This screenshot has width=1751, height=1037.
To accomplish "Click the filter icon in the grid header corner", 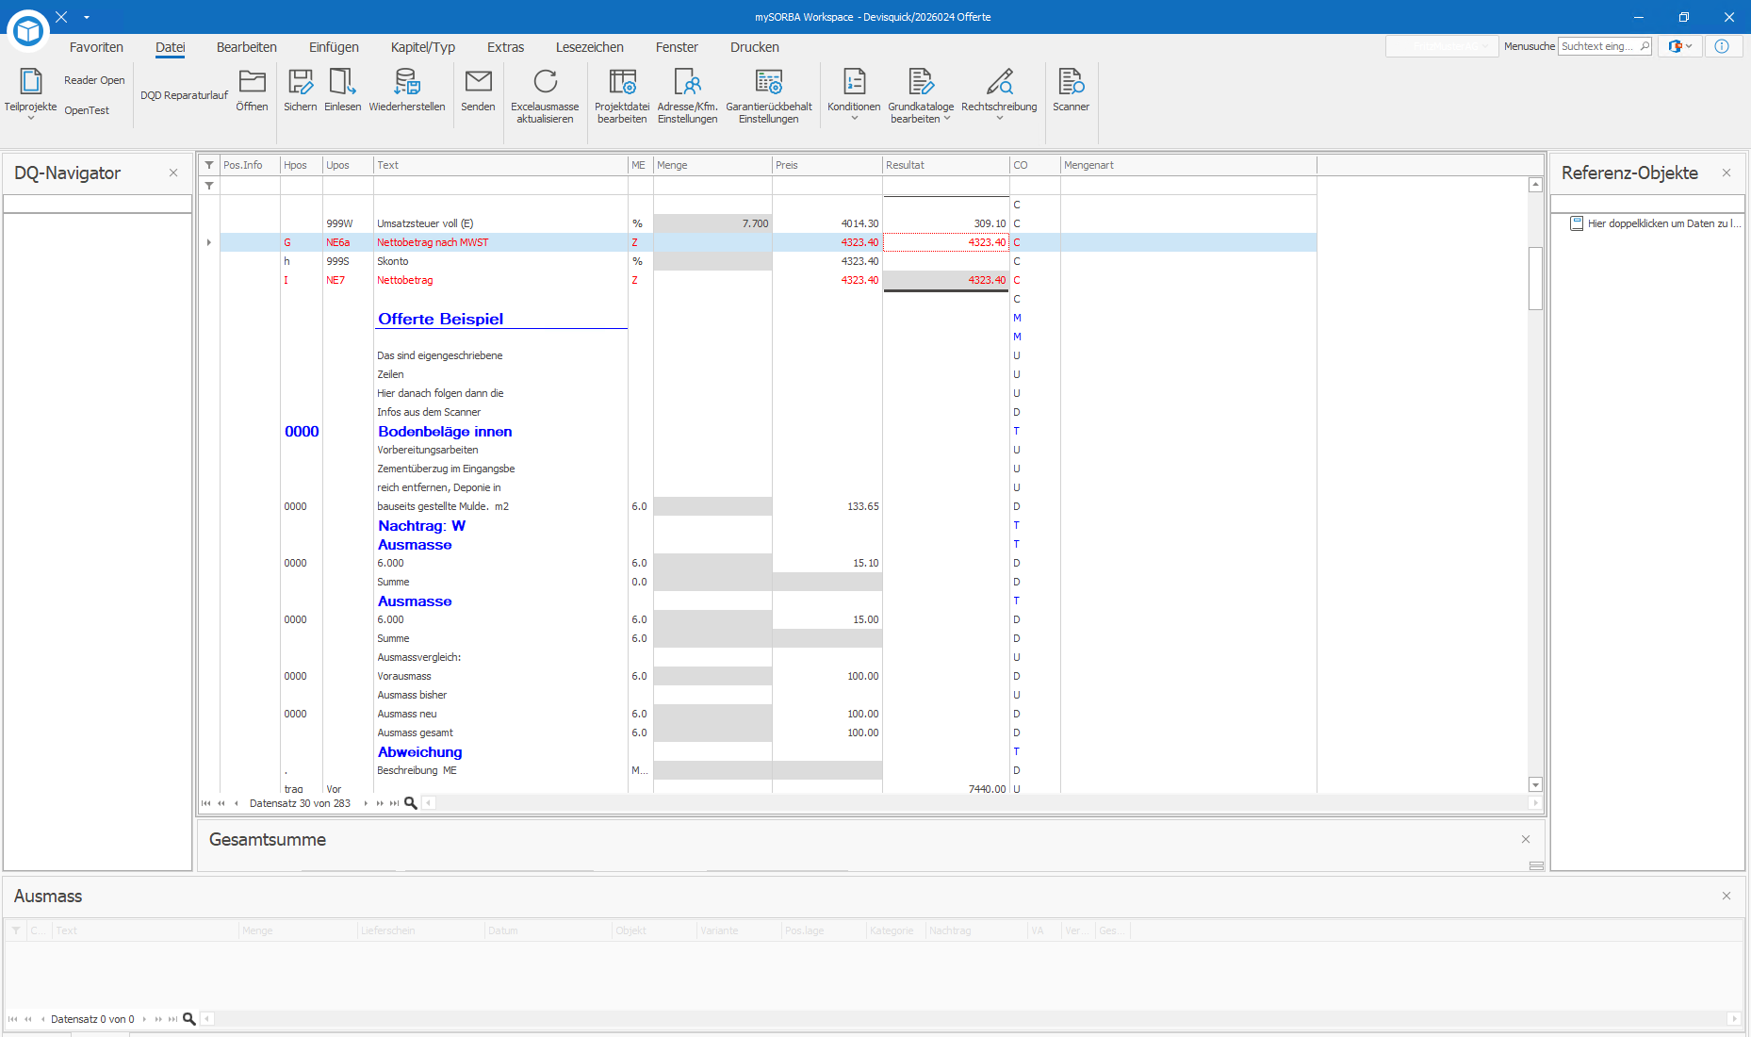I will 209,165.
